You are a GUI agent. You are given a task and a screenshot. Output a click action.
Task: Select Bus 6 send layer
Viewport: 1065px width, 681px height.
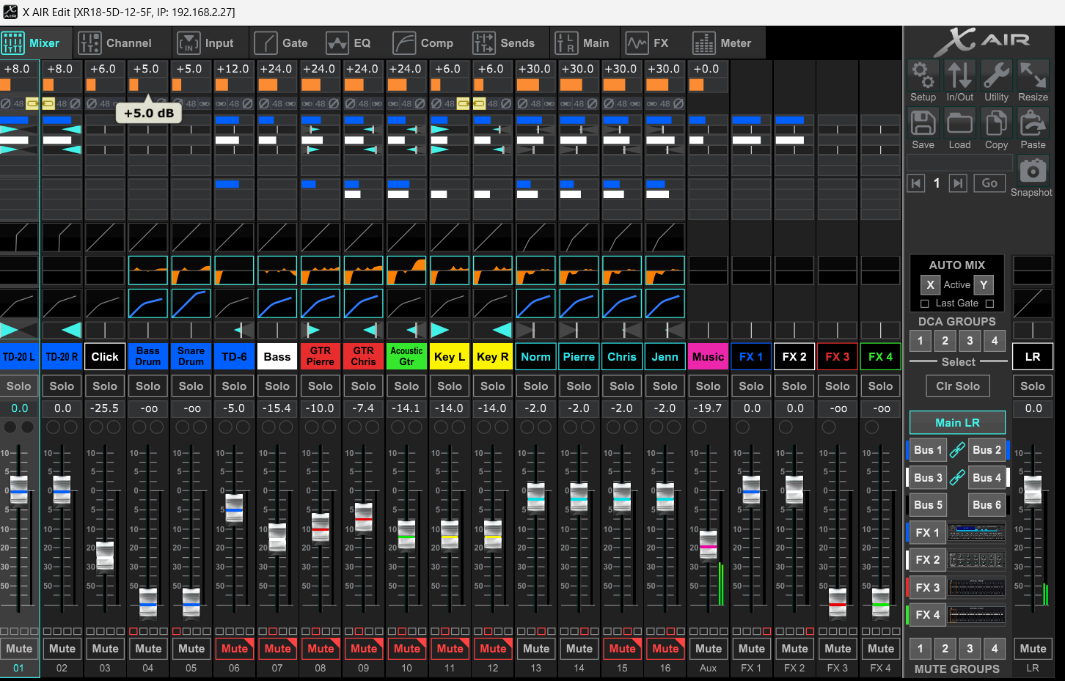click(x=987, y=505)
